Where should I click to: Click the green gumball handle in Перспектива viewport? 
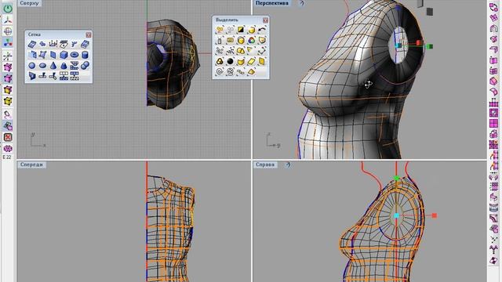[430, 47]
